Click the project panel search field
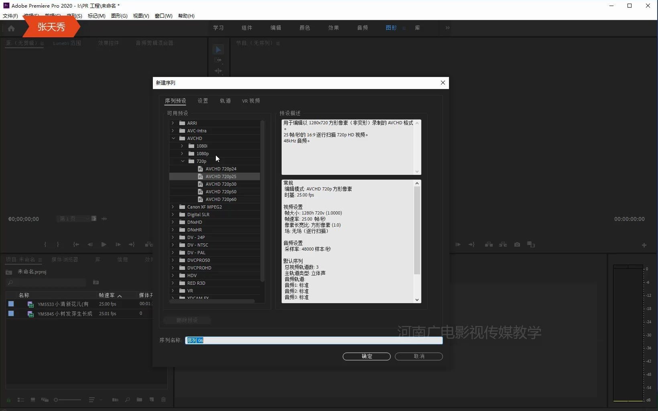This screenshot has width=658, height=411. 47,283
